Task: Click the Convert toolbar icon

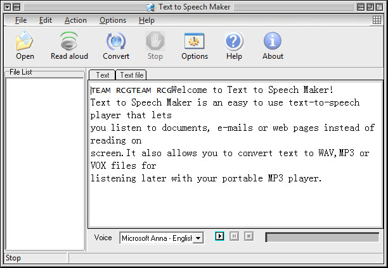Action: point(116,41)
